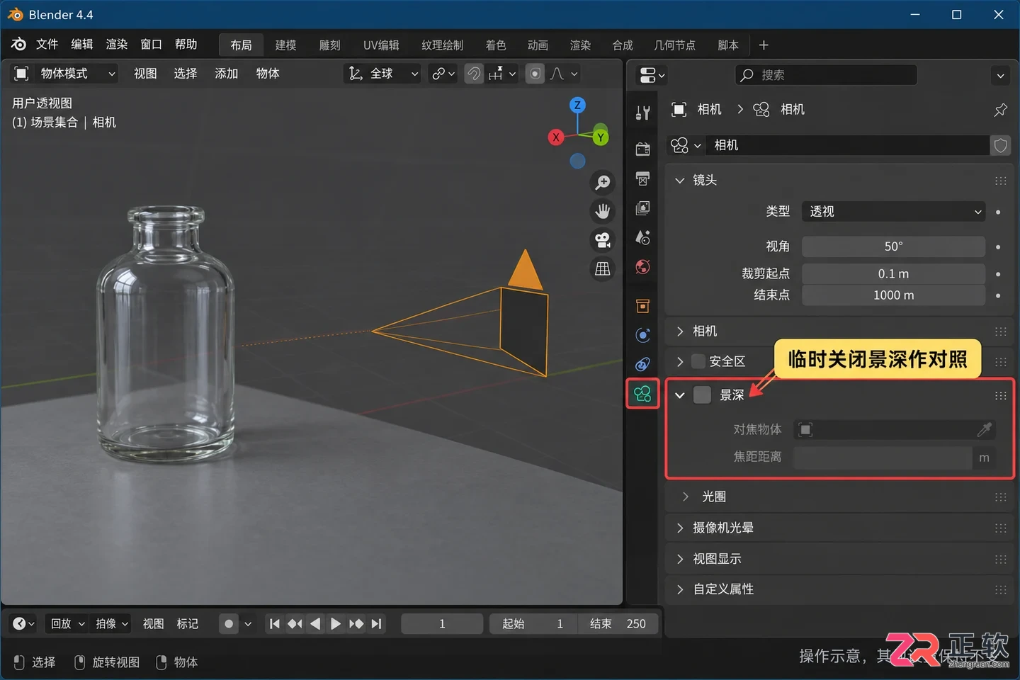Image resolution: width=1020 pixels, height=680 pixels.
Task: Open the Tool properties tab icon
Action: tap(642, 113)
